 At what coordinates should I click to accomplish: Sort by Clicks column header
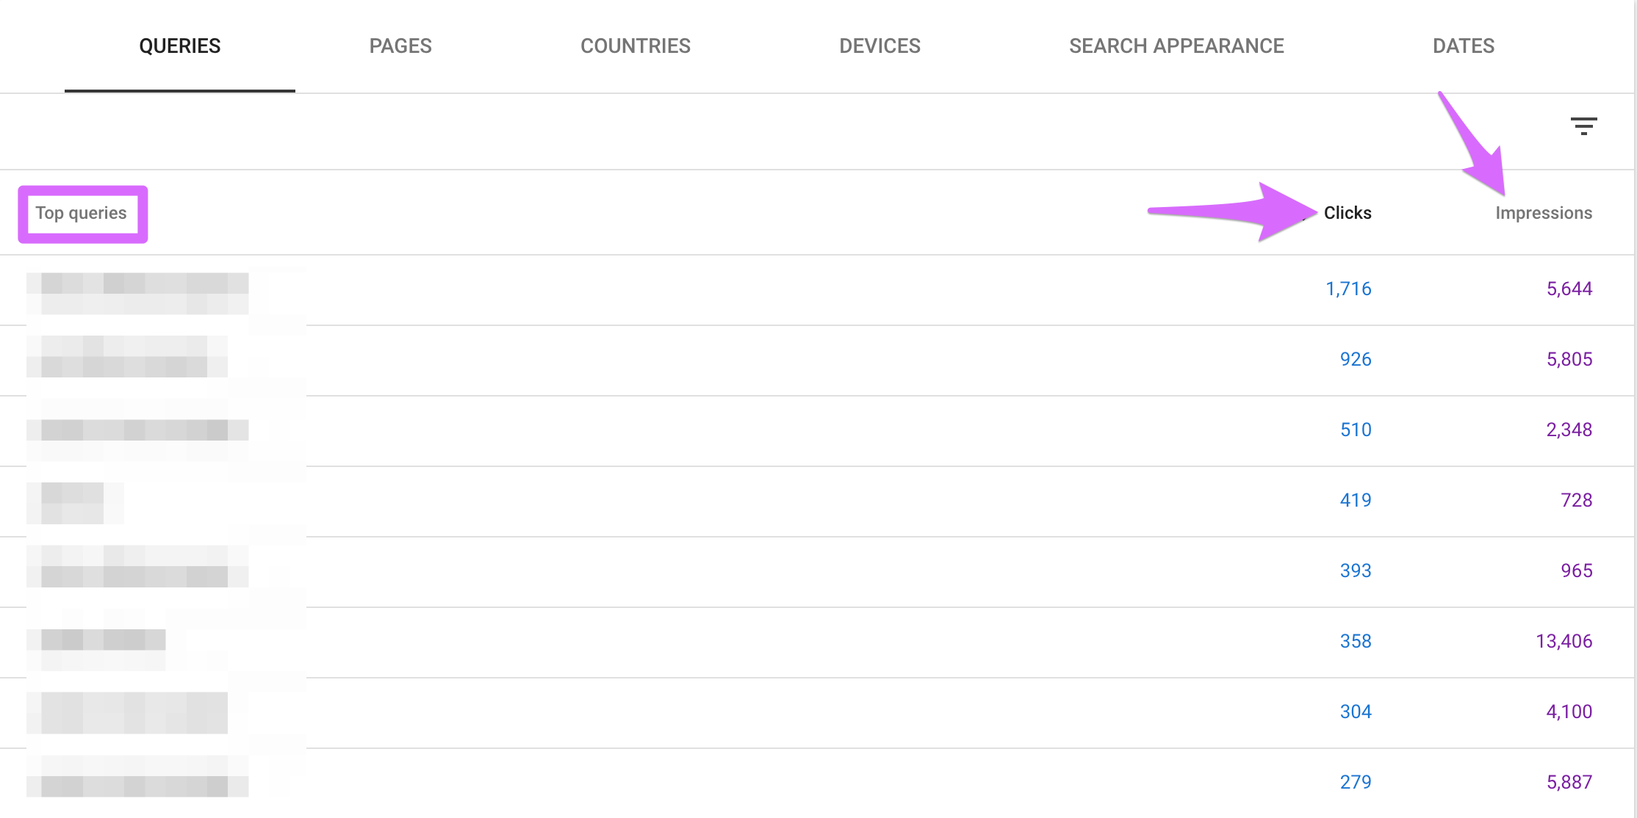click(1348, 213)
